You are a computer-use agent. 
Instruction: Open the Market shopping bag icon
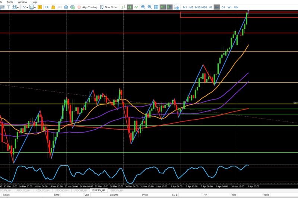(53, 7)
